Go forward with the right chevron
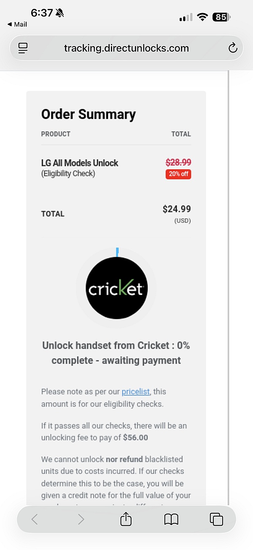Image resolution: width=253 pixels, height=550 pixels. (x=81, y=519)
